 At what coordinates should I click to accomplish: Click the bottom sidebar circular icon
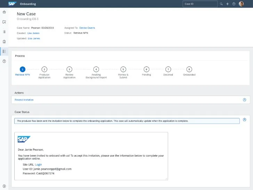tap(4, 186)
